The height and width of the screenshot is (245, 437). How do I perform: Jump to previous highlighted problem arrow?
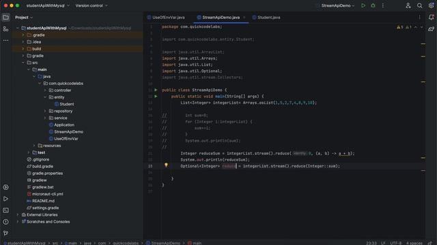(x=416, y=27)
